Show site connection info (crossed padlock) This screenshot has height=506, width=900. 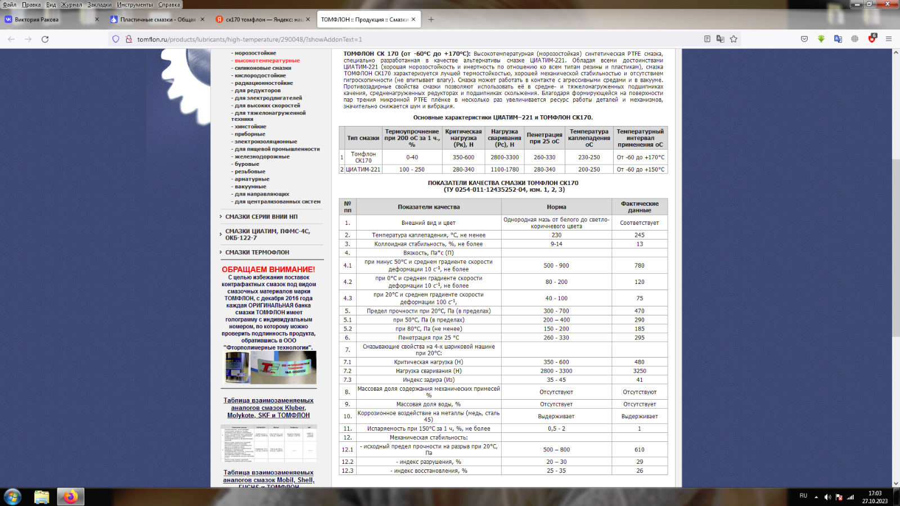[x=128, y=39]
